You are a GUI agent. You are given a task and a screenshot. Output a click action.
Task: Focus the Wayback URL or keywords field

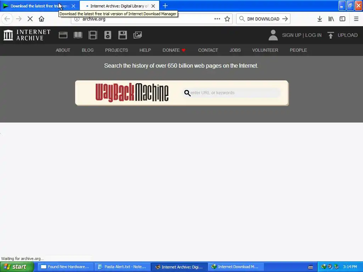click(x=232, y=93)
